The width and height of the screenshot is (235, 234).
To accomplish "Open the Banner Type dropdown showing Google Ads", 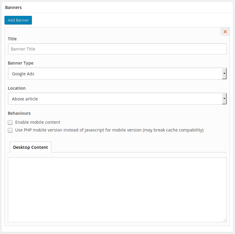I will pyautogui.click(x=117, y=74).
